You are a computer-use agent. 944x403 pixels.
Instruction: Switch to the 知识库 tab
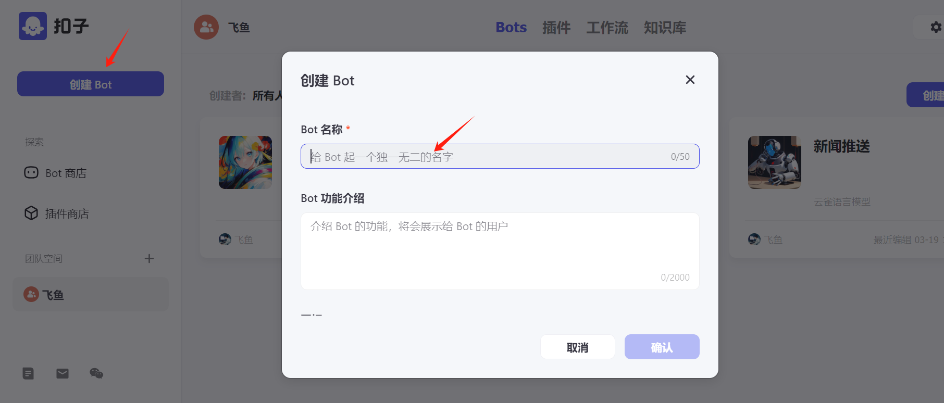click(x=665, y=27)
